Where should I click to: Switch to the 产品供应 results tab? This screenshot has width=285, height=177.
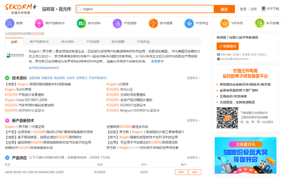click(x=143, y=42)
